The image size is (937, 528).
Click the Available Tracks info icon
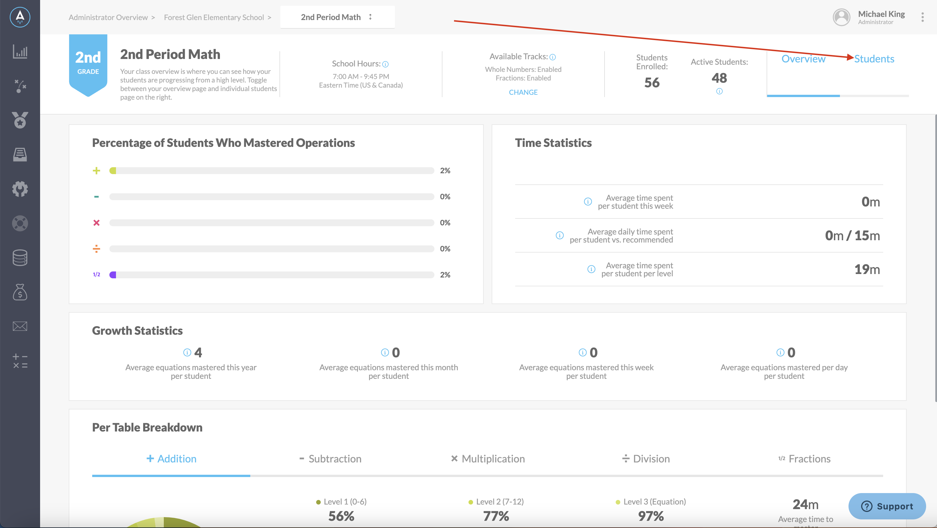coord(552,57)
